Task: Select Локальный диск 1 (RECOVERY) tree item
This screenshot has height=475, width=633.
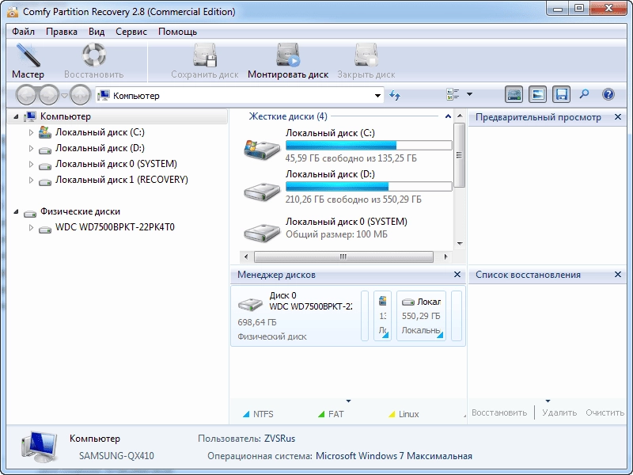Action: click(121, 180)
